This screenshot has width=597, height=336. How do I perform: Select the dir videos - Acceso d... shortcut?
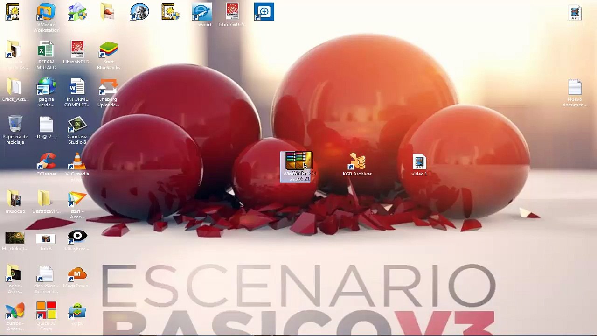(x=46, y=280)
